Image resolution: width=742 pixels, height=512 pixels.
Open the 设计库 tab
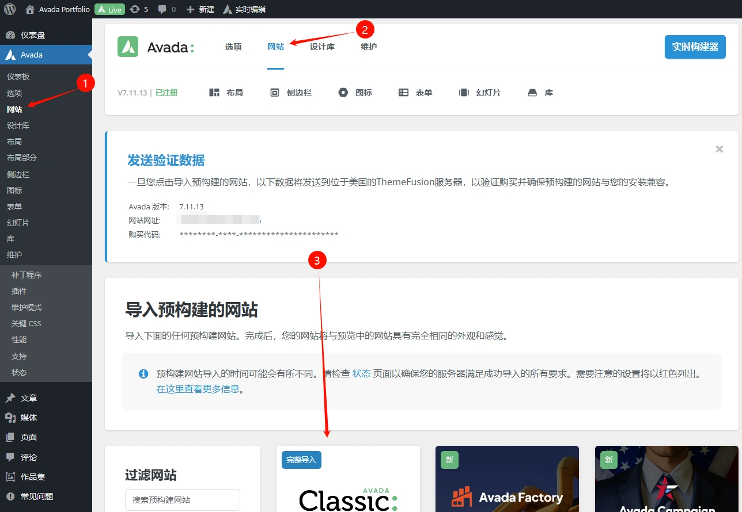(321, 47)
